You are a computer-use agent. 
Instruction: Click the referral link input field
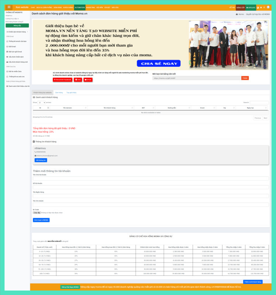pyautogui.click(x=197, y=78)
